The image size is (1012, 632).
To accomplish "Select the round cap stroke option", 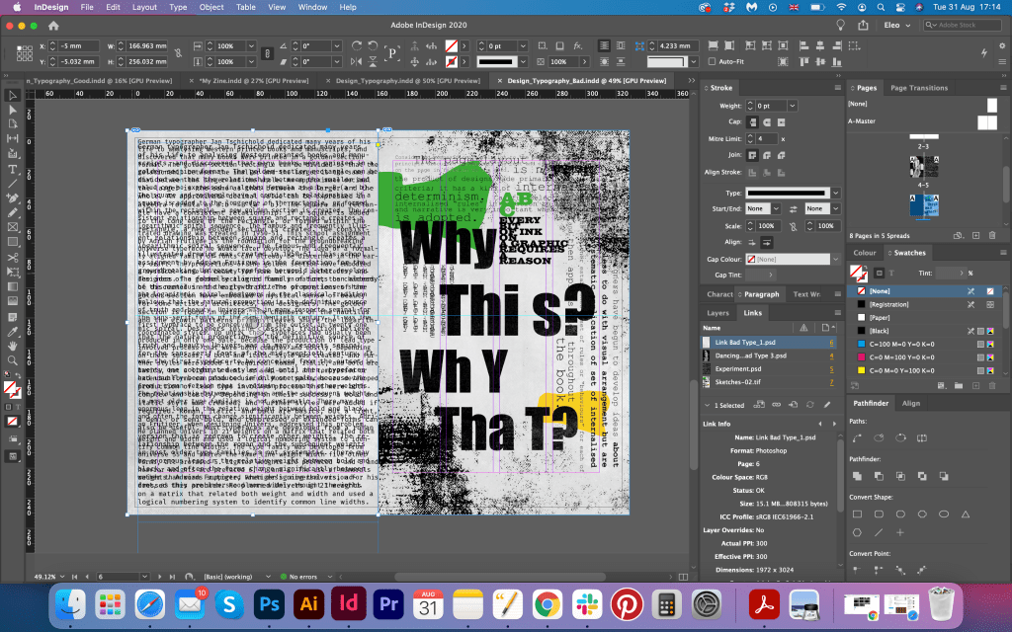I will tap(767, 121).
